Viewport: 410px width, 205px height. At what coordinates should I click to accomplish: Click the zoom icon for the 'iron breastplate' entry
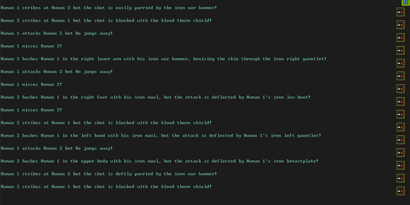point(400,166)
